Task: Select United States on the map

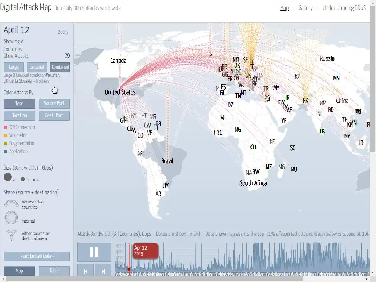Action: point(120,92)
